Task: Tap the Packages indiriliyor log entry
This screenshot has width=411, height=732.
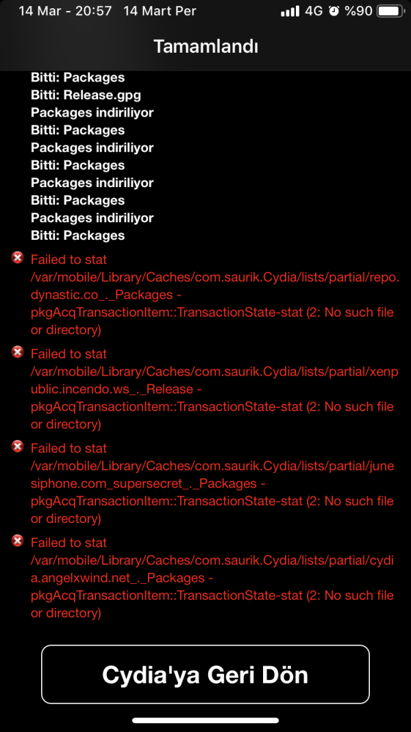Action: [92, 112]
